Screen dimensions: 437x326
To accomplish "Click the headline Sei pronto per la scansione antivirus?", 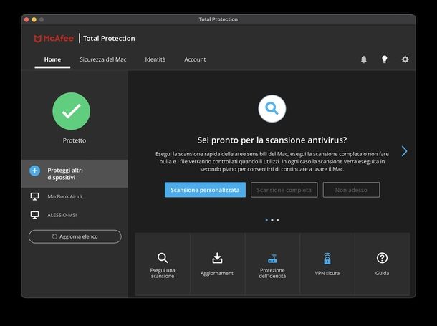I will point(272,140).
